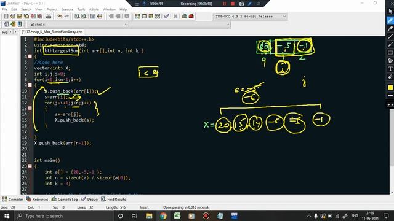Open the Execute menu

tap(67, 10)
